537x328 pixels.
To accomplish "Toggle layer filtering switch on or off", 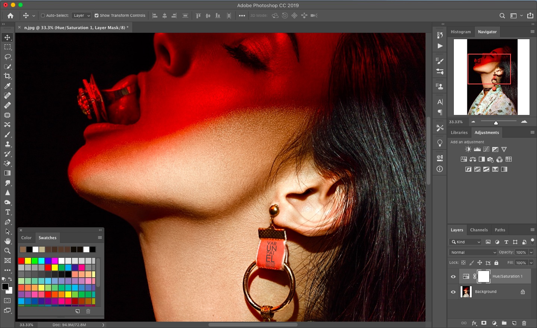I will (533, 241).
